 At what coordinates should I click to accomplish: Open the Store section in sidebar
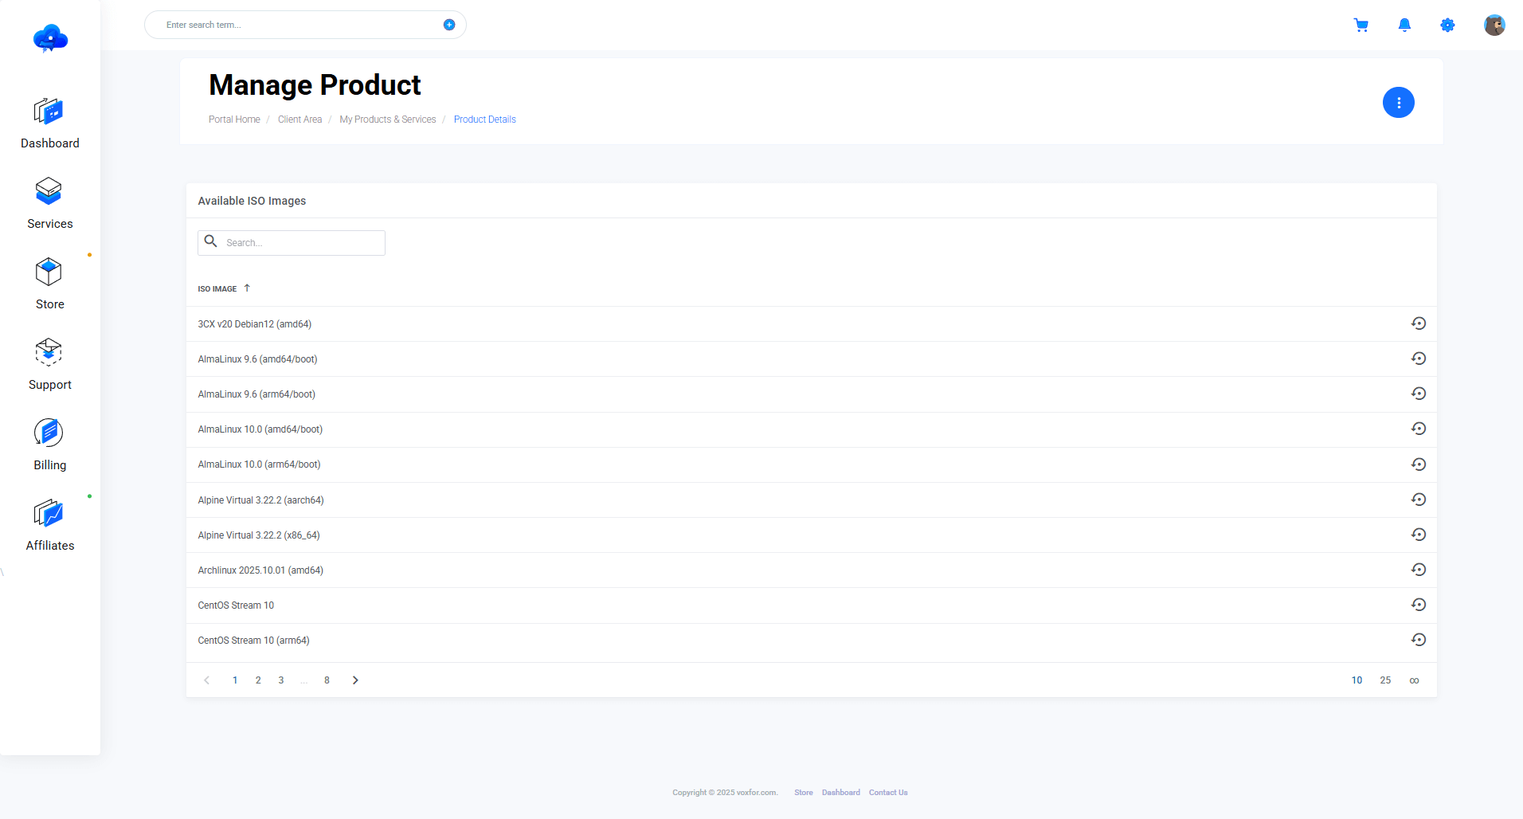[49, 272]
